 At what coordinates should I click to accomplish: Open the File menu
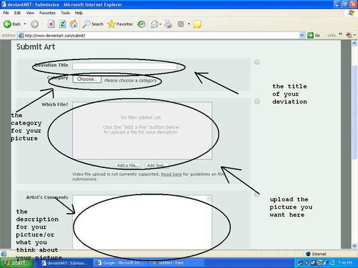(x=6, y=13)
